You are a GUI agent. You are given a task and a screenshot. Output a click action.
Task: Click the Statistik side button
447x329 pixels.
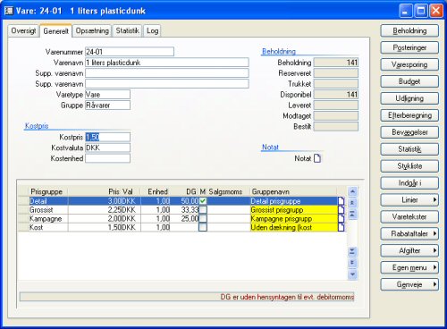pyautogui.click(x=409, y=149)
